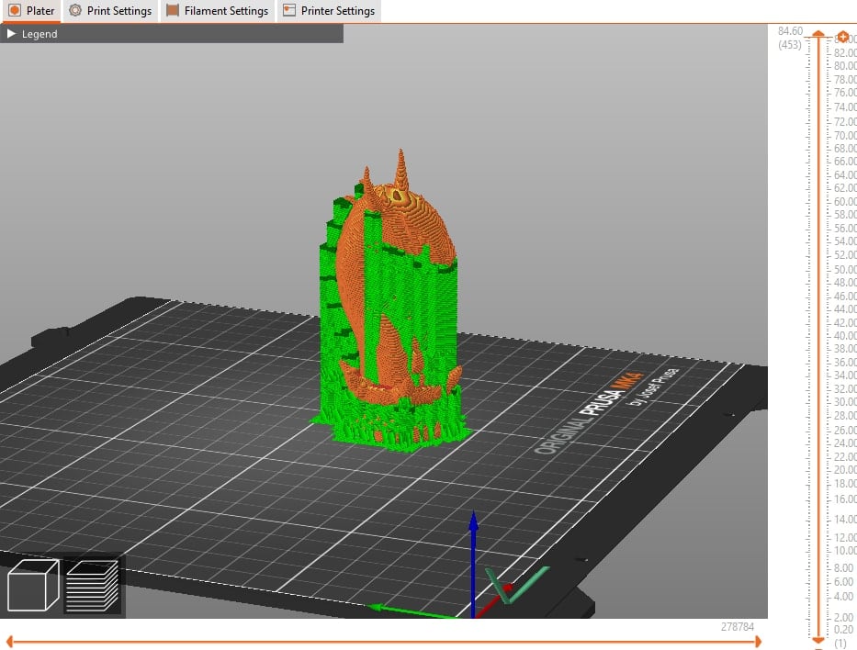Click the 20.00 mark on height ruler
Viewport: 857px width, 650px height.
pyautogui.click(x=845, y=470)
